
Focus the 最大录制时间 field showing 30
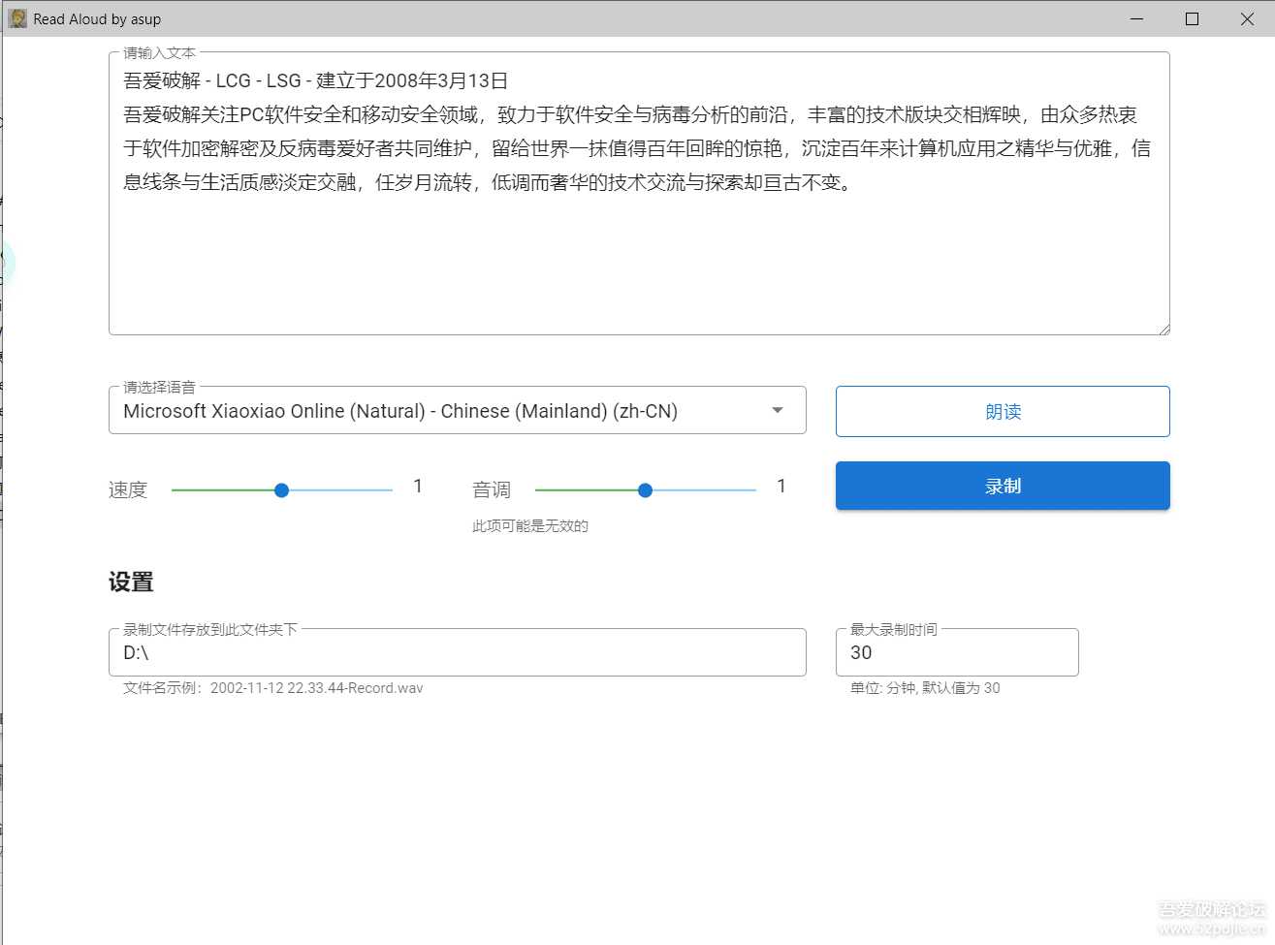click(x=956, y=653)
